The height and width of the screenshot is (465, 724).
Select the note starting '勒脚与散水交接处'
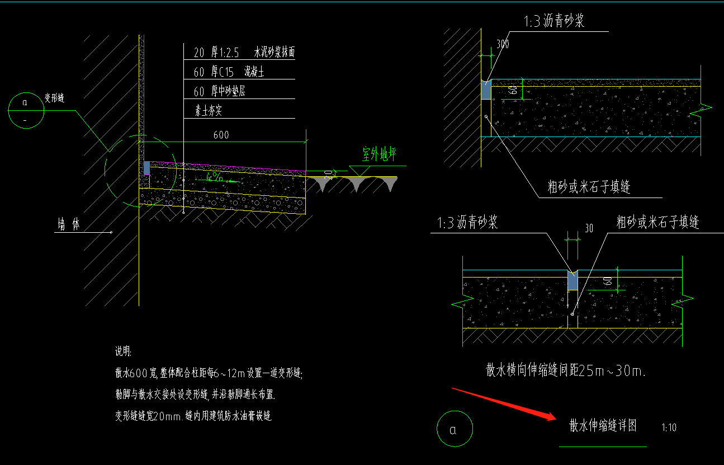(x=195, y=394)
